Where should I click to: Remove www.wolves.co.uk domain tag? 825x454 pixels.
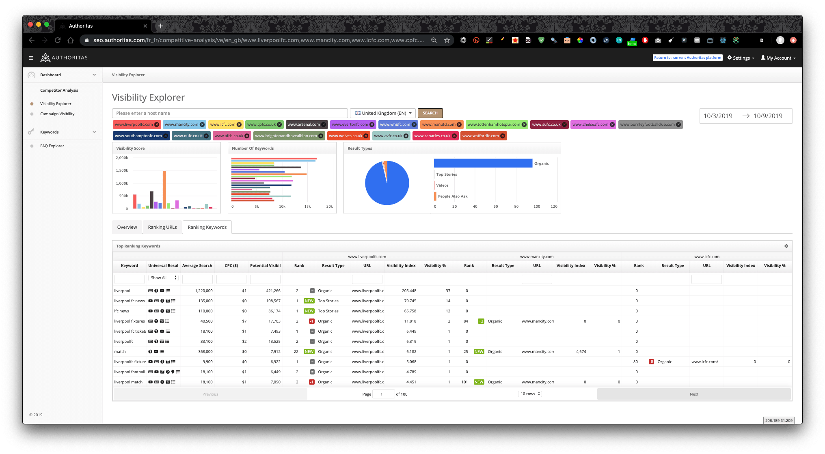point(366,136)
